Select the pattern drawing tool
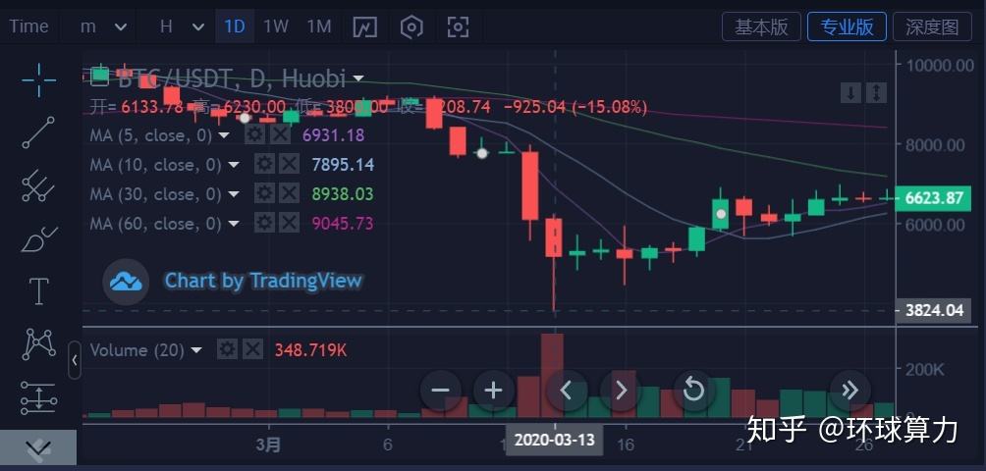Screen dimensions: 986x471 [39, 344]
